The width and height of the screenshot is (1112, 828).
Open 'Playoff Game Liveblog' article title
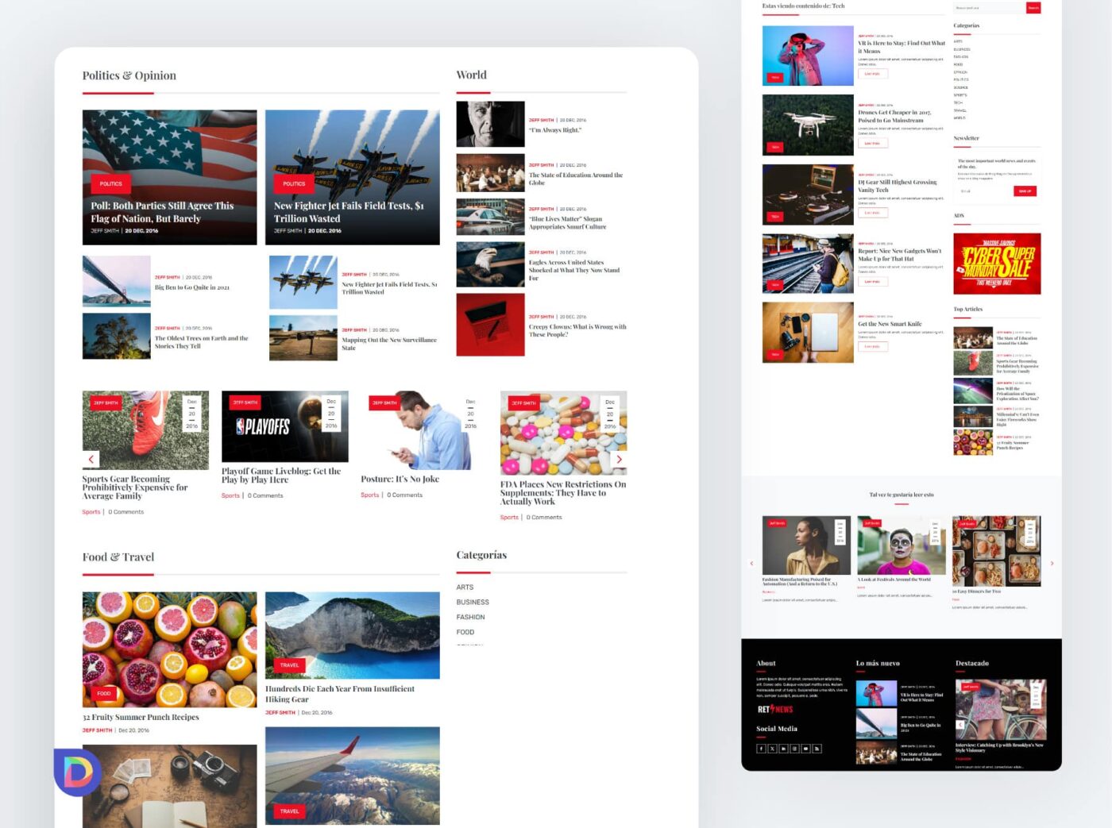coord(281,476)
